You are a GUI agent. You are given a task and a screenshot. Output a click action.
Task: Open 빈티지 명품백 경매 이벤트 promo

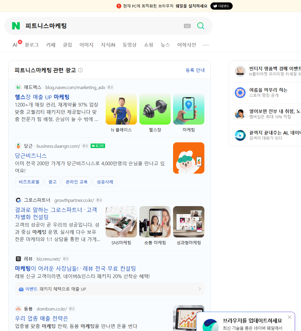(x=268, y=71)
